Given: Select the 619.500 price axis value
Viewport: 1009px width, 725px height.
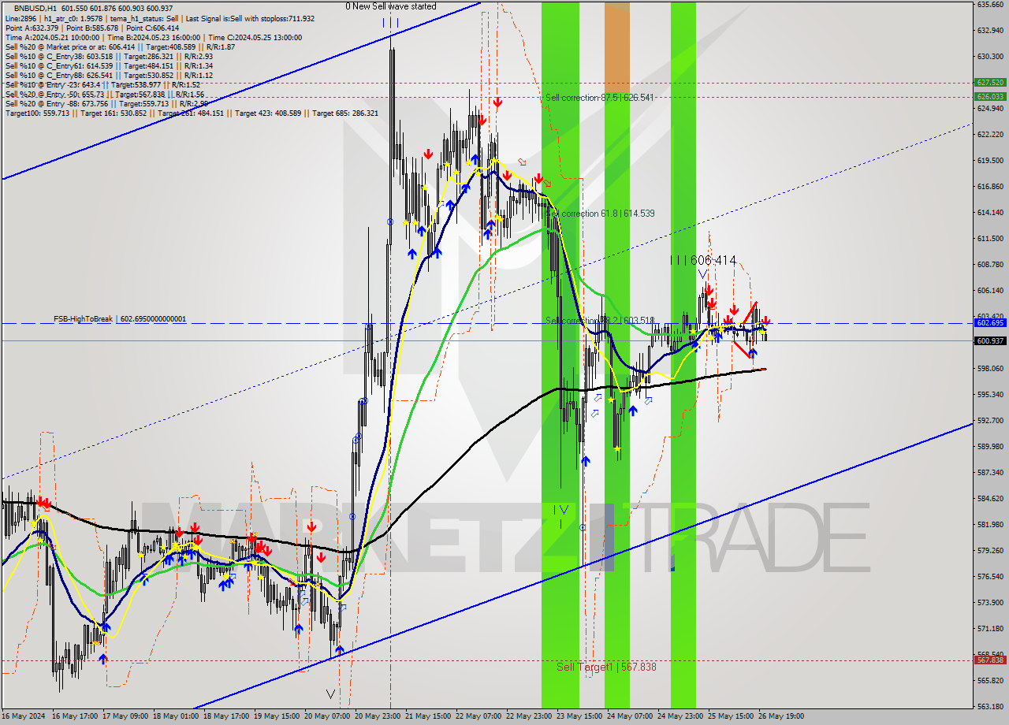Looking at the screenshot, I should click(x=989, y=160).
